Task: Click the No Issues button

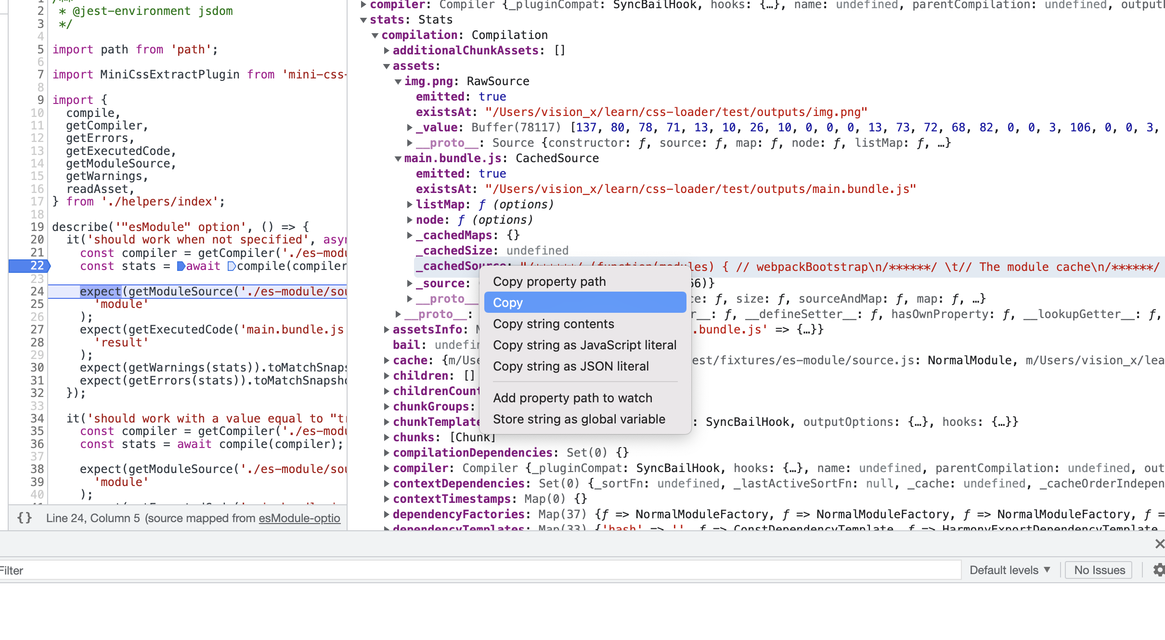Action: 1099,570
